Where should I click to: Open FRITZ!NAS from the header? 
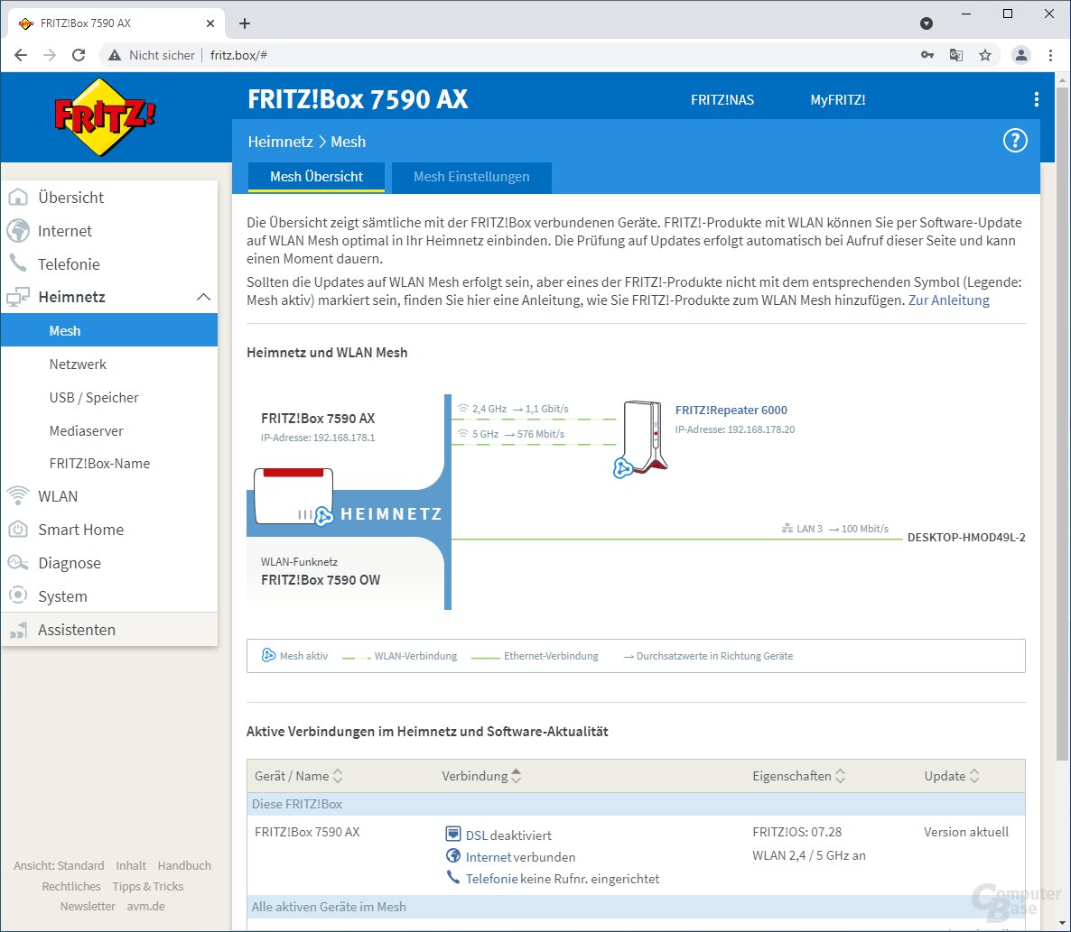pyautogui.click(x=722, y=100)
